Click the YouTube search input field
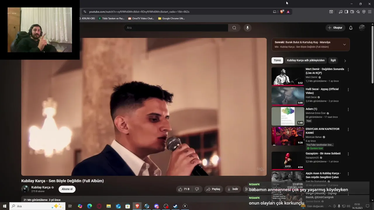 [176, 28]
